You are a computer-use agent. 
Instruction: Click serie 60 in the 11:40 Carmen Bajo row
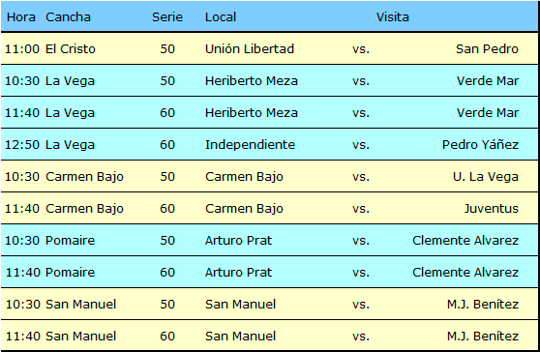pos(167,209)
